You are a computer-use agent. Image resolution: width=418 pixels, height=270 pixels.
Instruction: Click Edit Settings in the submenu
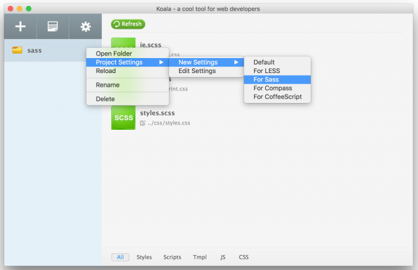(x=197, y=71)
